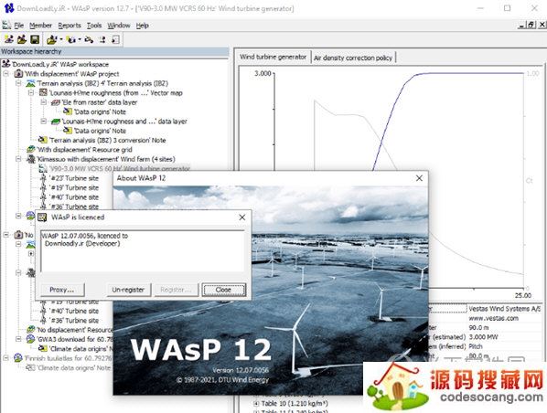Click the licence information text box
547x413 pixels.
coord(143,251)
